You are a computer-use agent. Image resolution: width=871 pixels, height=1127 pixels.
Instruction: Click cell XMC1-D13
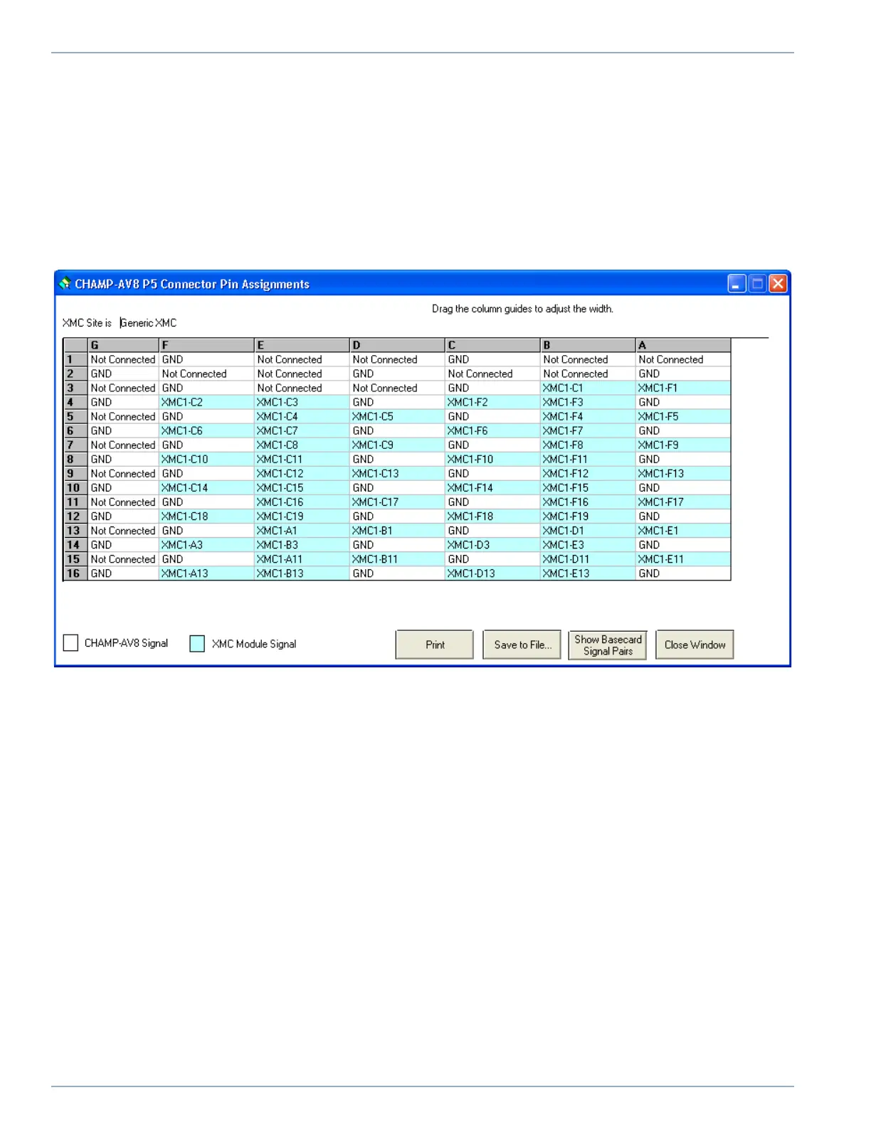pos(492,573)
